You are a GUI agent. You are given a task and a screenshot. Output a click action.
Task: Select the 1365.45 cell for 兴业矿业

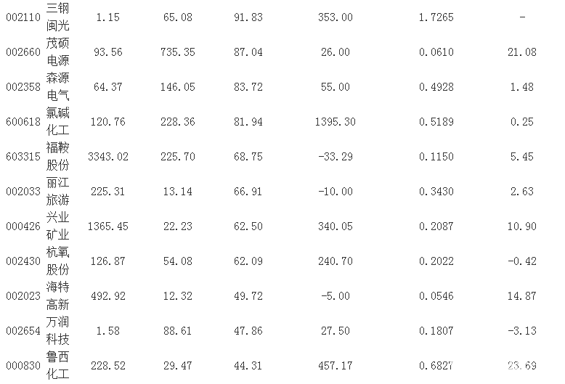click(x=107, y=226)
